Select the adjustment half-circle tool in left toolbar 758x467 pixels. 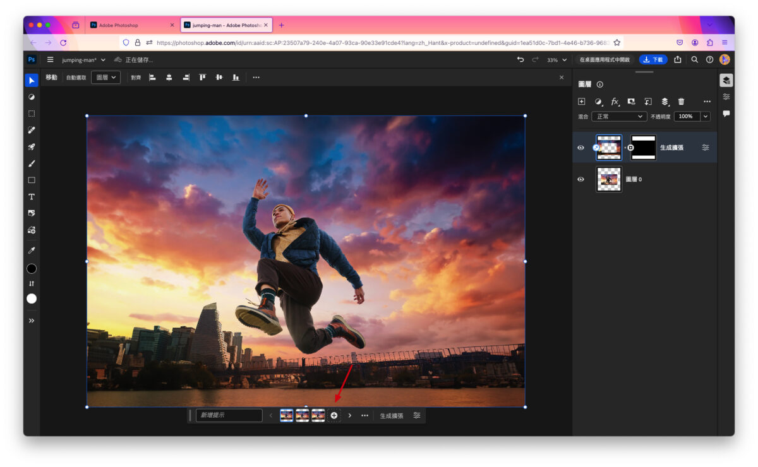[32, 97]
